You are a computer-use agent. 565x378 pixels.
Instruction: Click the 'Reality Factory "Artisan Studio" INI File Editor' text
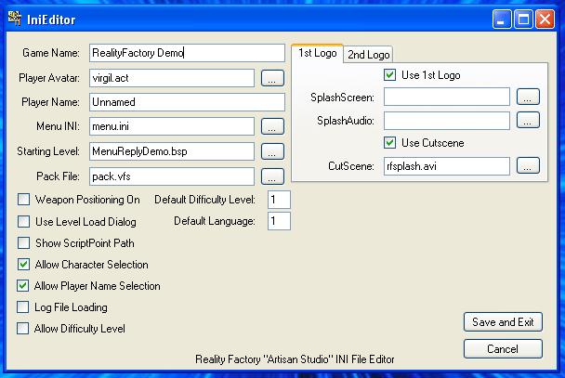295,359
